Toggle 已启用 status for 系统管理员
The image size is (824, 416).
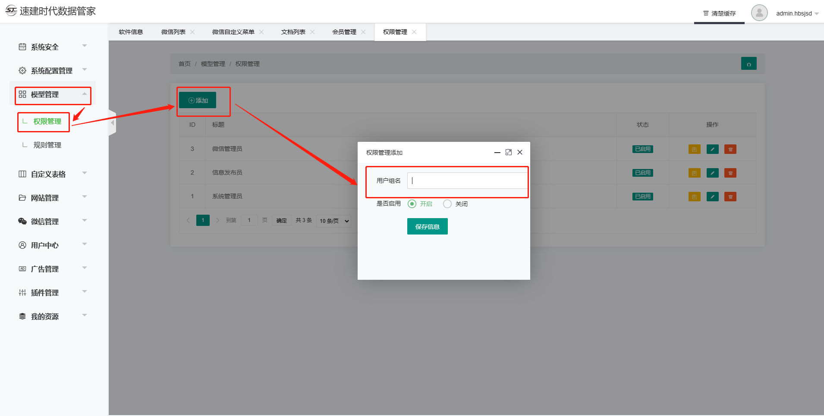point(643,197)
